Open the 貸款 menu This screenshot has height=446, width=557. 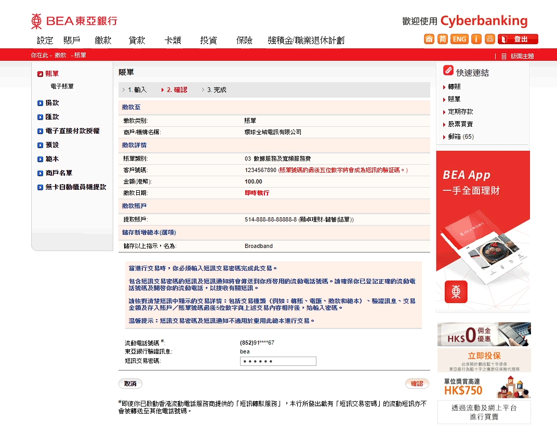tap(137, 41)
